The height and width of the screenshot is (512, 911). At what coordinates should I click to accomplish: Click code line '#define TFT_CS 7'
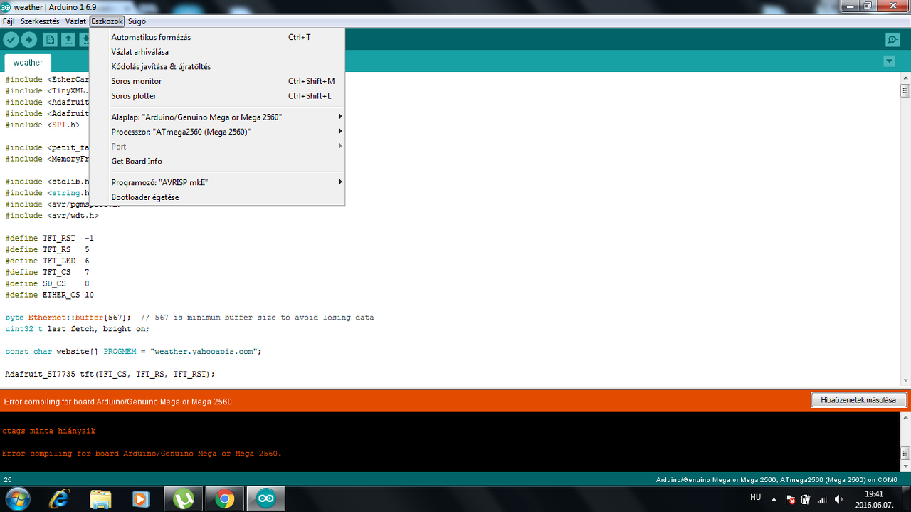[x=47, y=272]
